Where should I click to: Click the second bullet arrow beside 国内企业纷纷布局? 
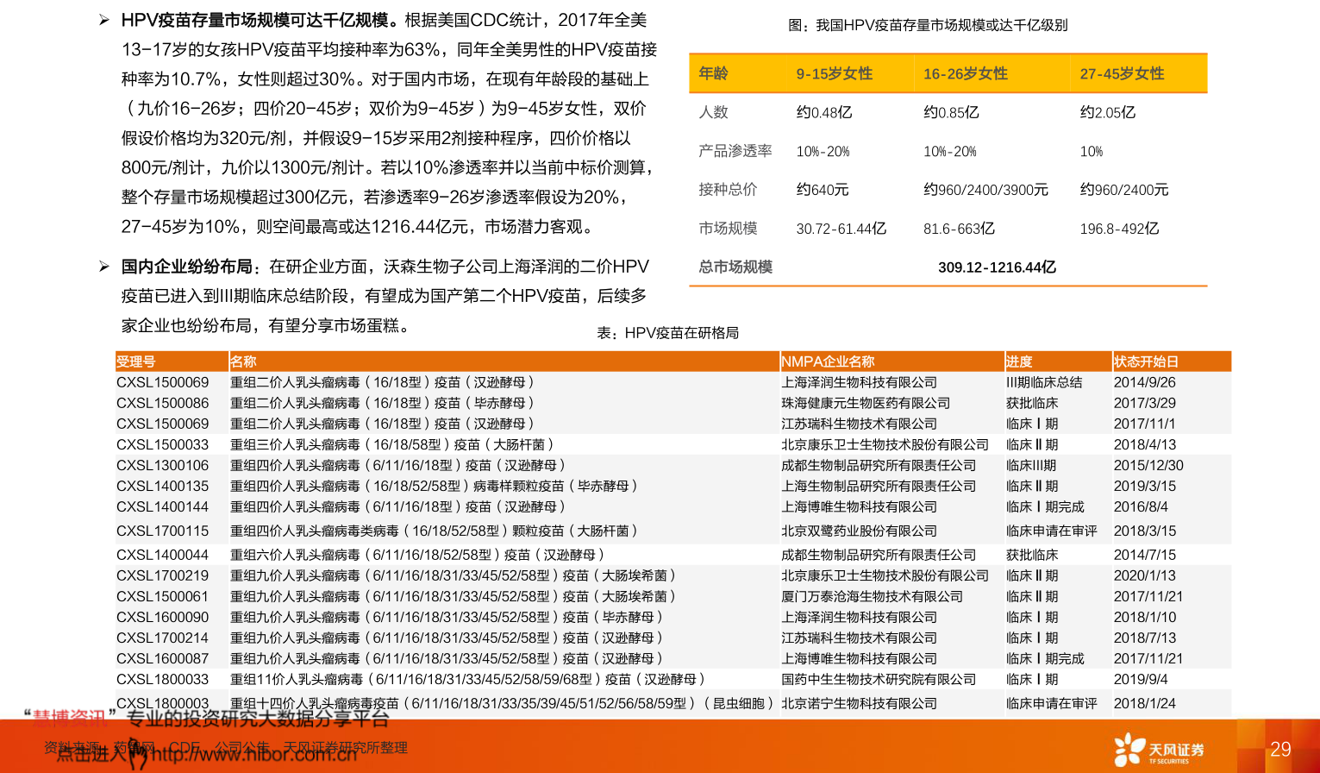point(104,267)
